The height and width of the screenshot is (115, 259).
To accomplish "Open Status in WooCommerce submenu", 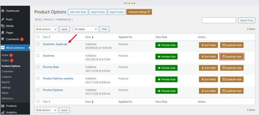I will 5,93.
